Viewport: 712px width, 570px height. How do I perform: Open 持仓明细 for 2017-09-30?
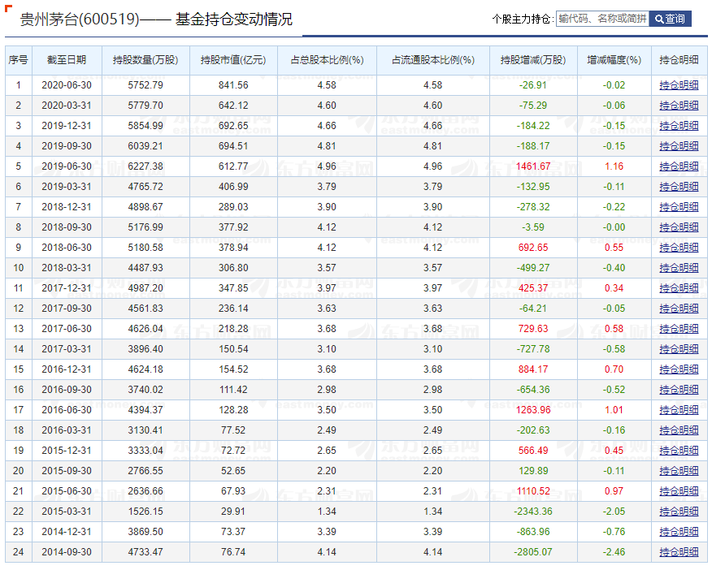coord(679,309)
